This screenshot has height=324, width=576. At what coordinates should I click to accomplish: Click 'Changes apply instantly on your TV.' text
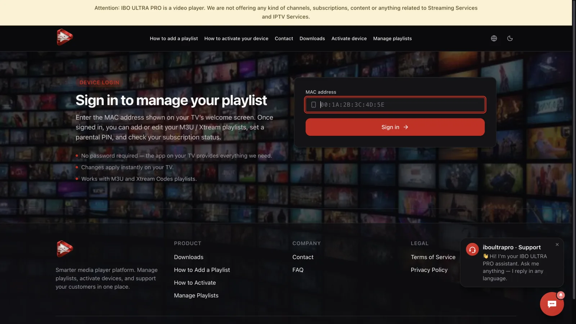(x=127, y=167)
